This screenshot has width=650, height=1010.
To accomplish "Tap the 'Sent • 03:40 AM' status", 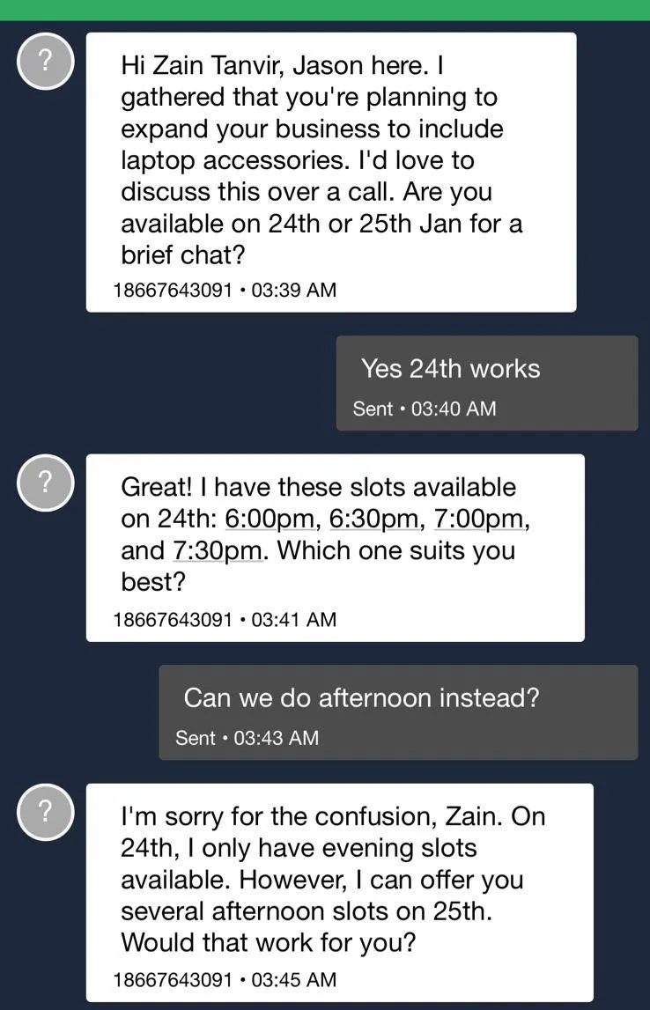I will (x=425, y=409).
